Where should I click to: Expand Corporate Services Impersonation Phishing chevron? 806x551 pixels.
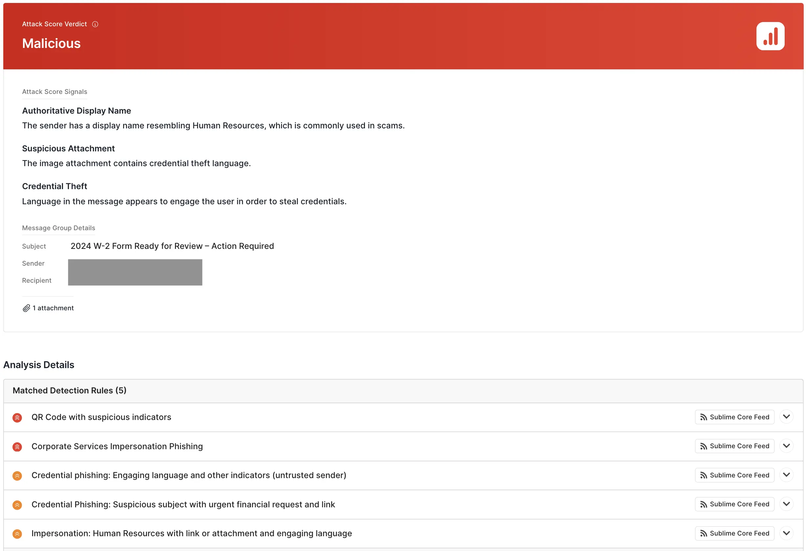(786, 446)
